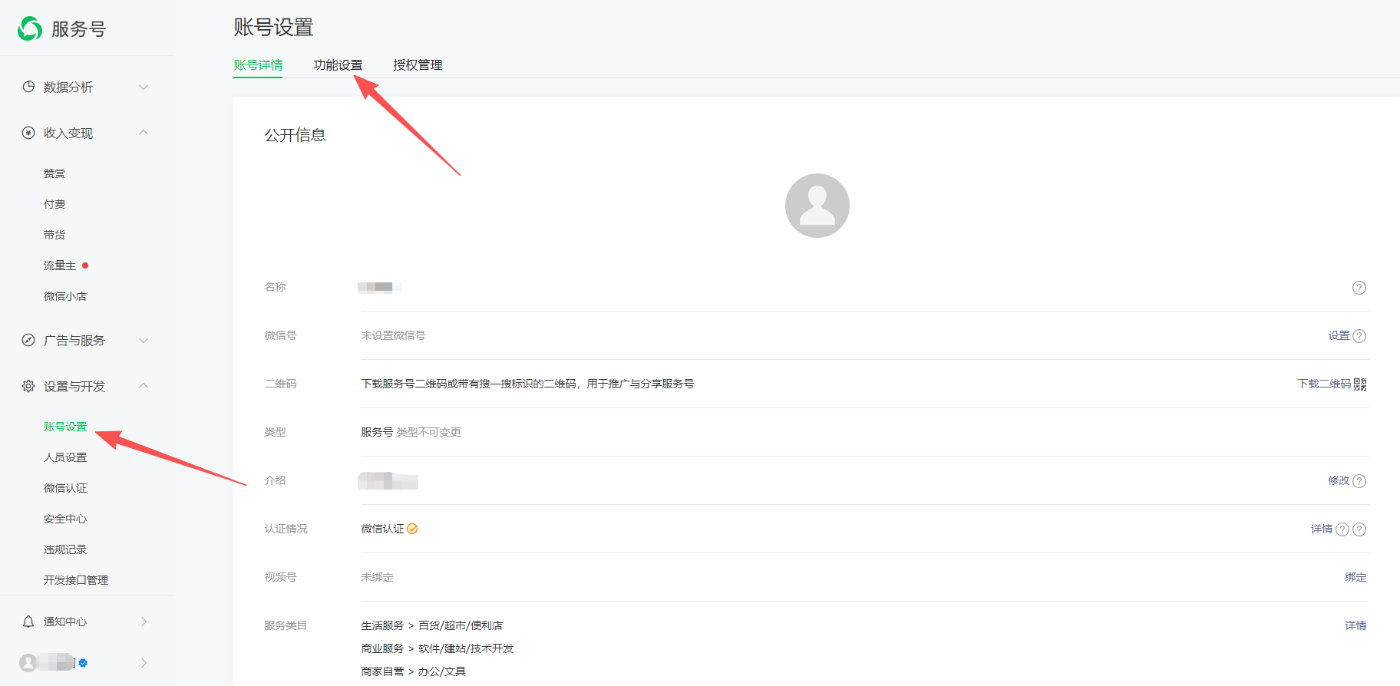Click the QR code icon next to 下载二维码
The width and height of the screenshot is (1400, 686).
pos(1360,384)
